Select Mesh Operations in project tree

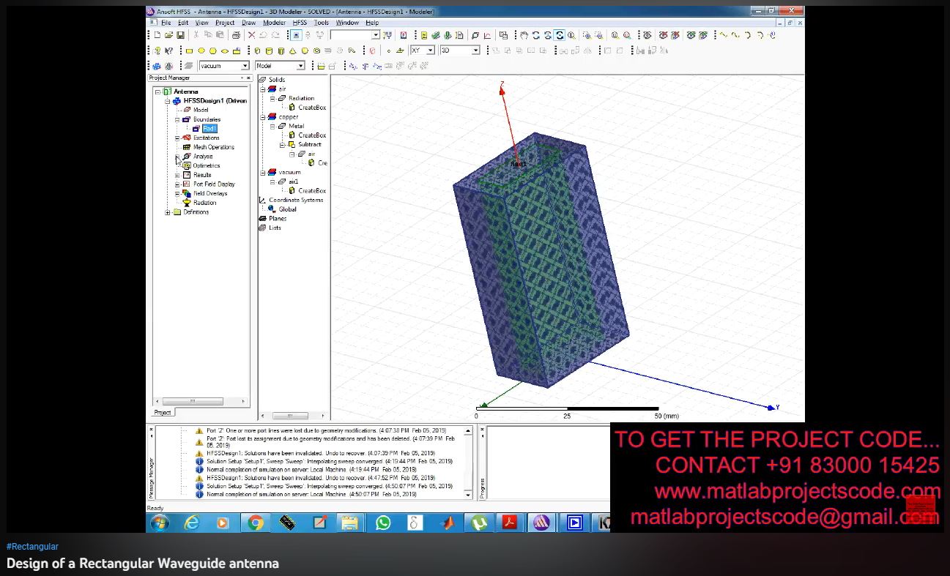click(x=213, y=147)
